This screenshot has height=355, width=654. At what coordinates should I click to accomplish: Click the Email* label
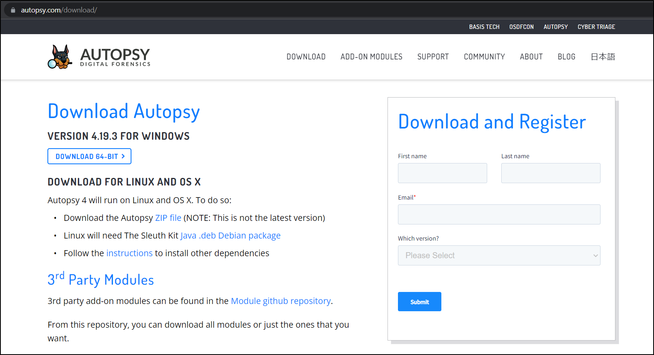(x=407, y=198)
